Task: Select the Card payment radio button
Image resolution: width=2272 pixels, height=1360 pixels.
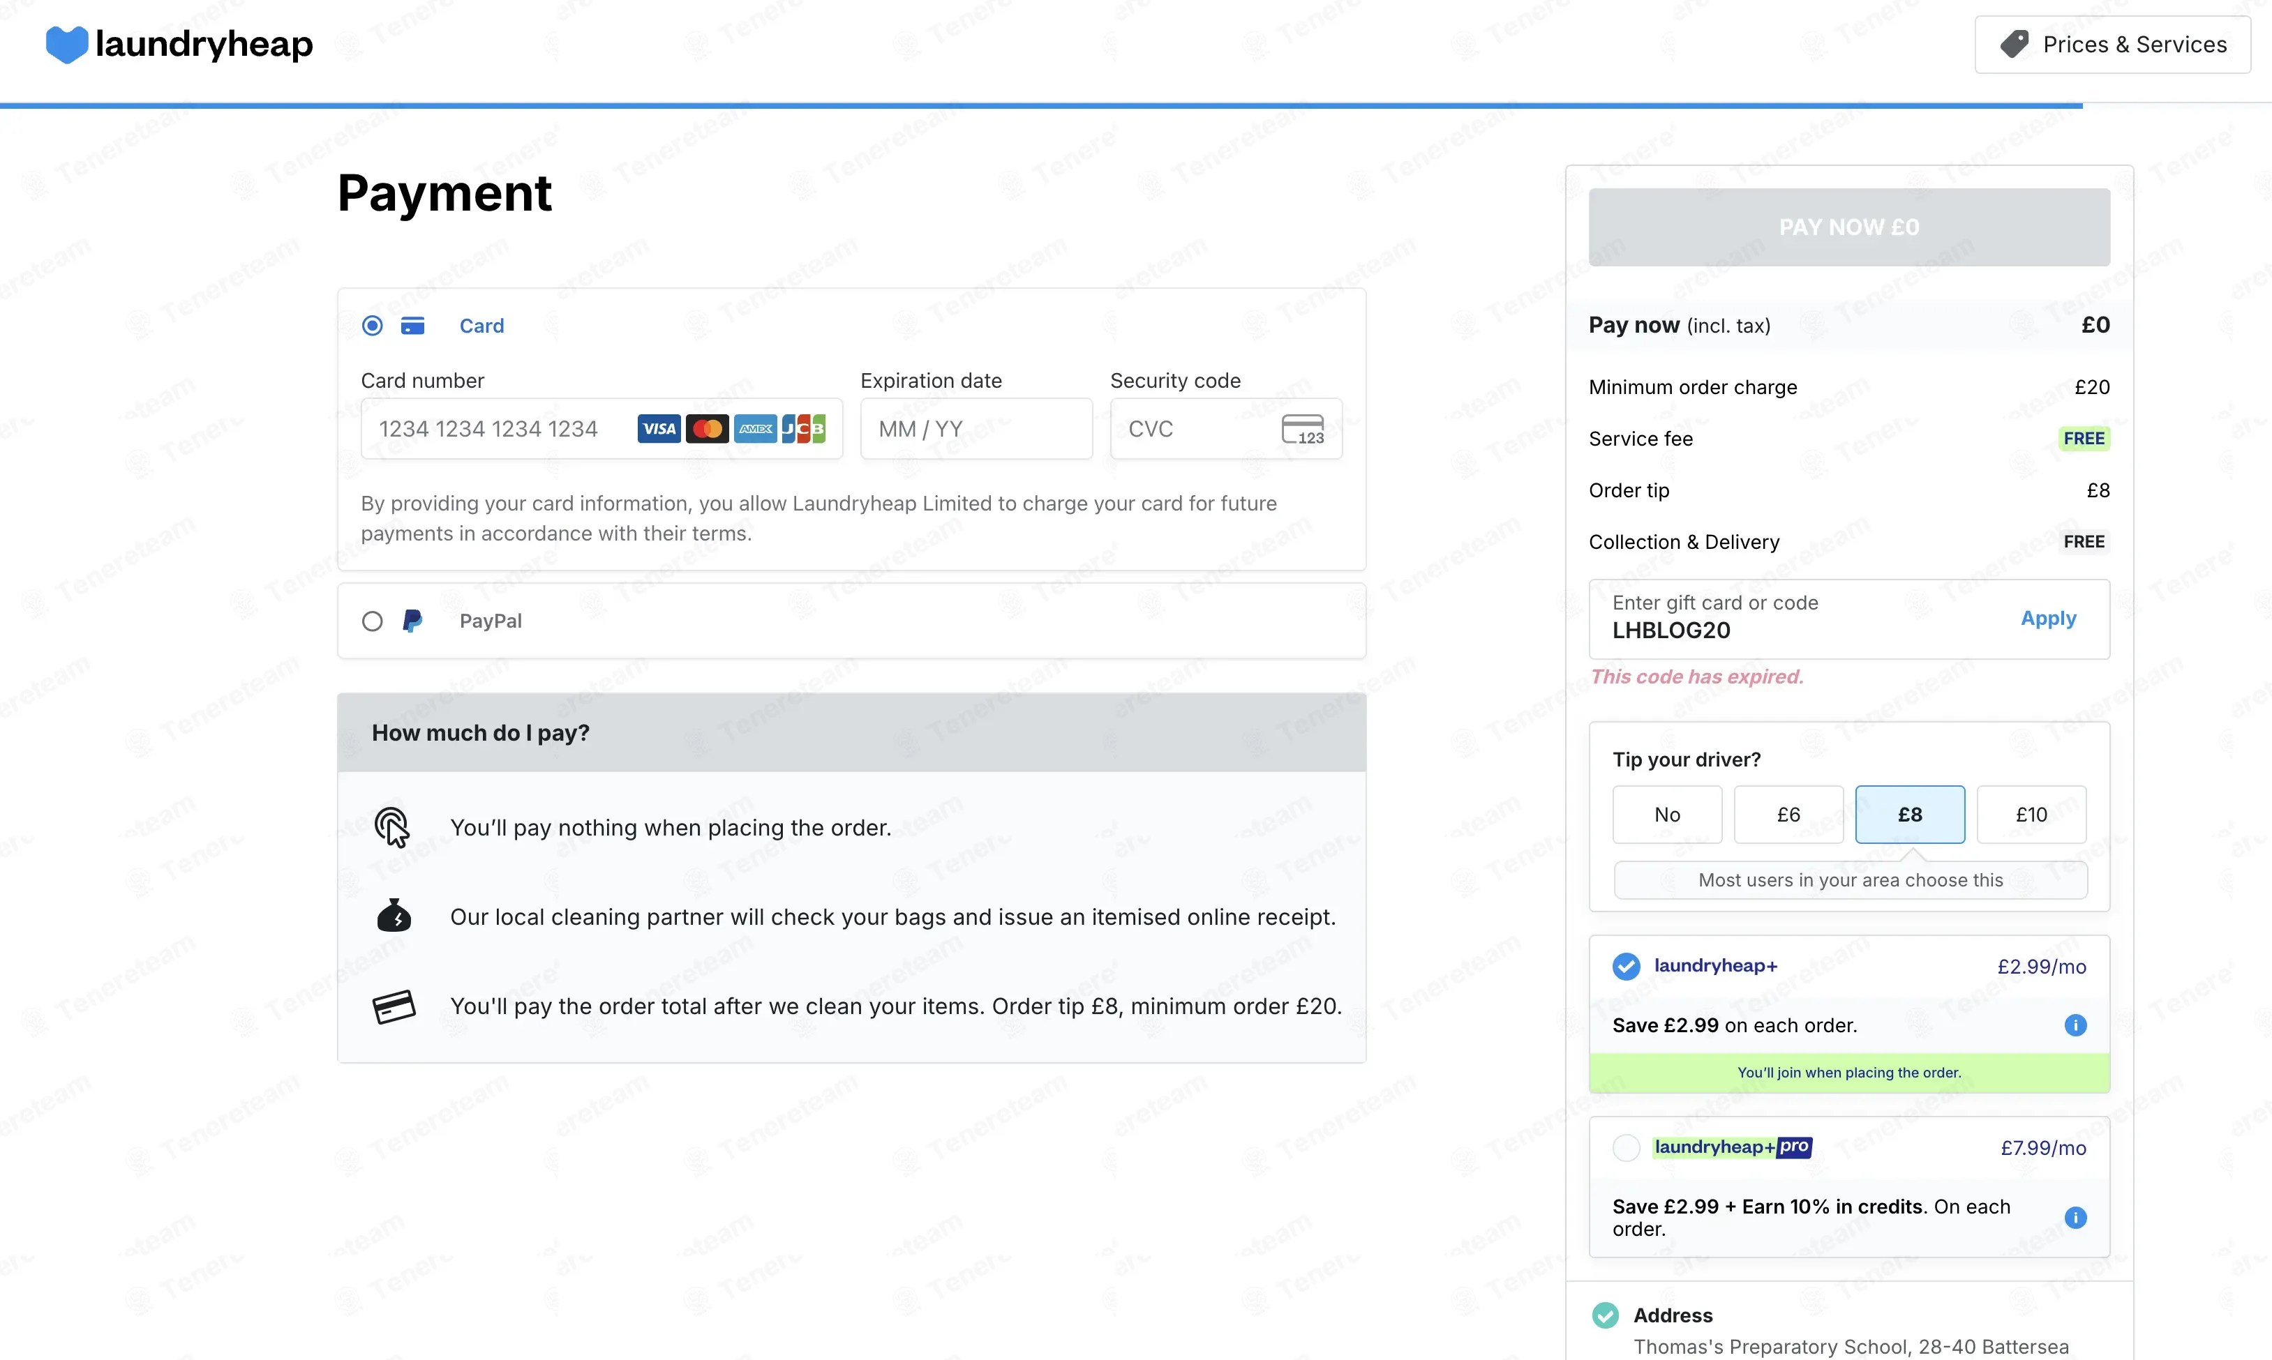Action: pyautogui.click(x=372, y=325)
